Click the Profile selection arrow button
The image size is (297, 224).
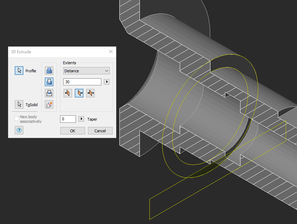click(x=19, y=71)
